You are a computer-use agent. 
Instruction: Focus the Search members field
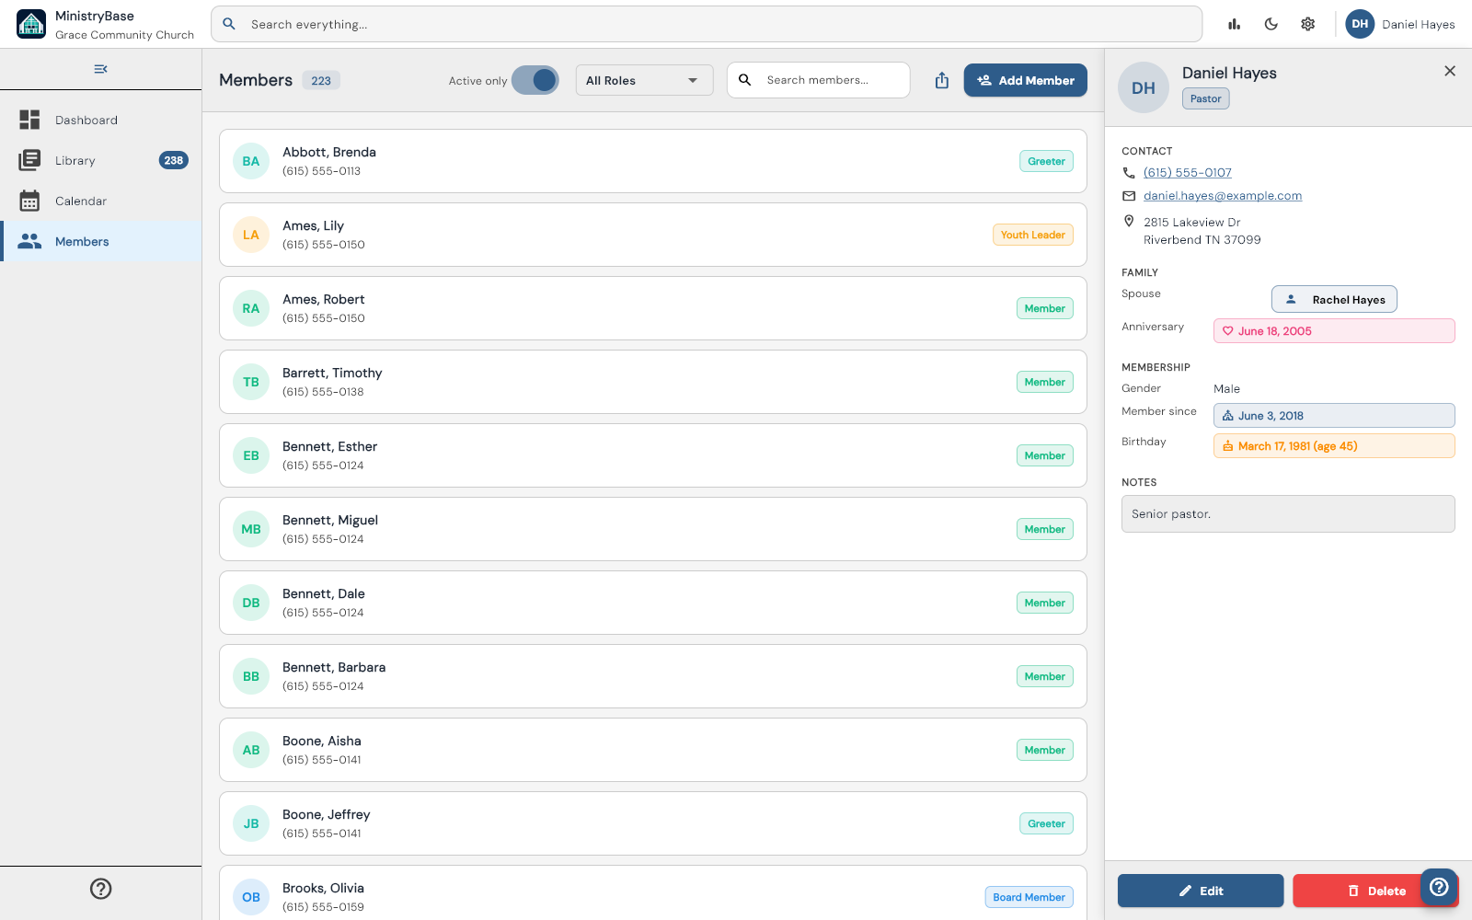coord(819,80)
